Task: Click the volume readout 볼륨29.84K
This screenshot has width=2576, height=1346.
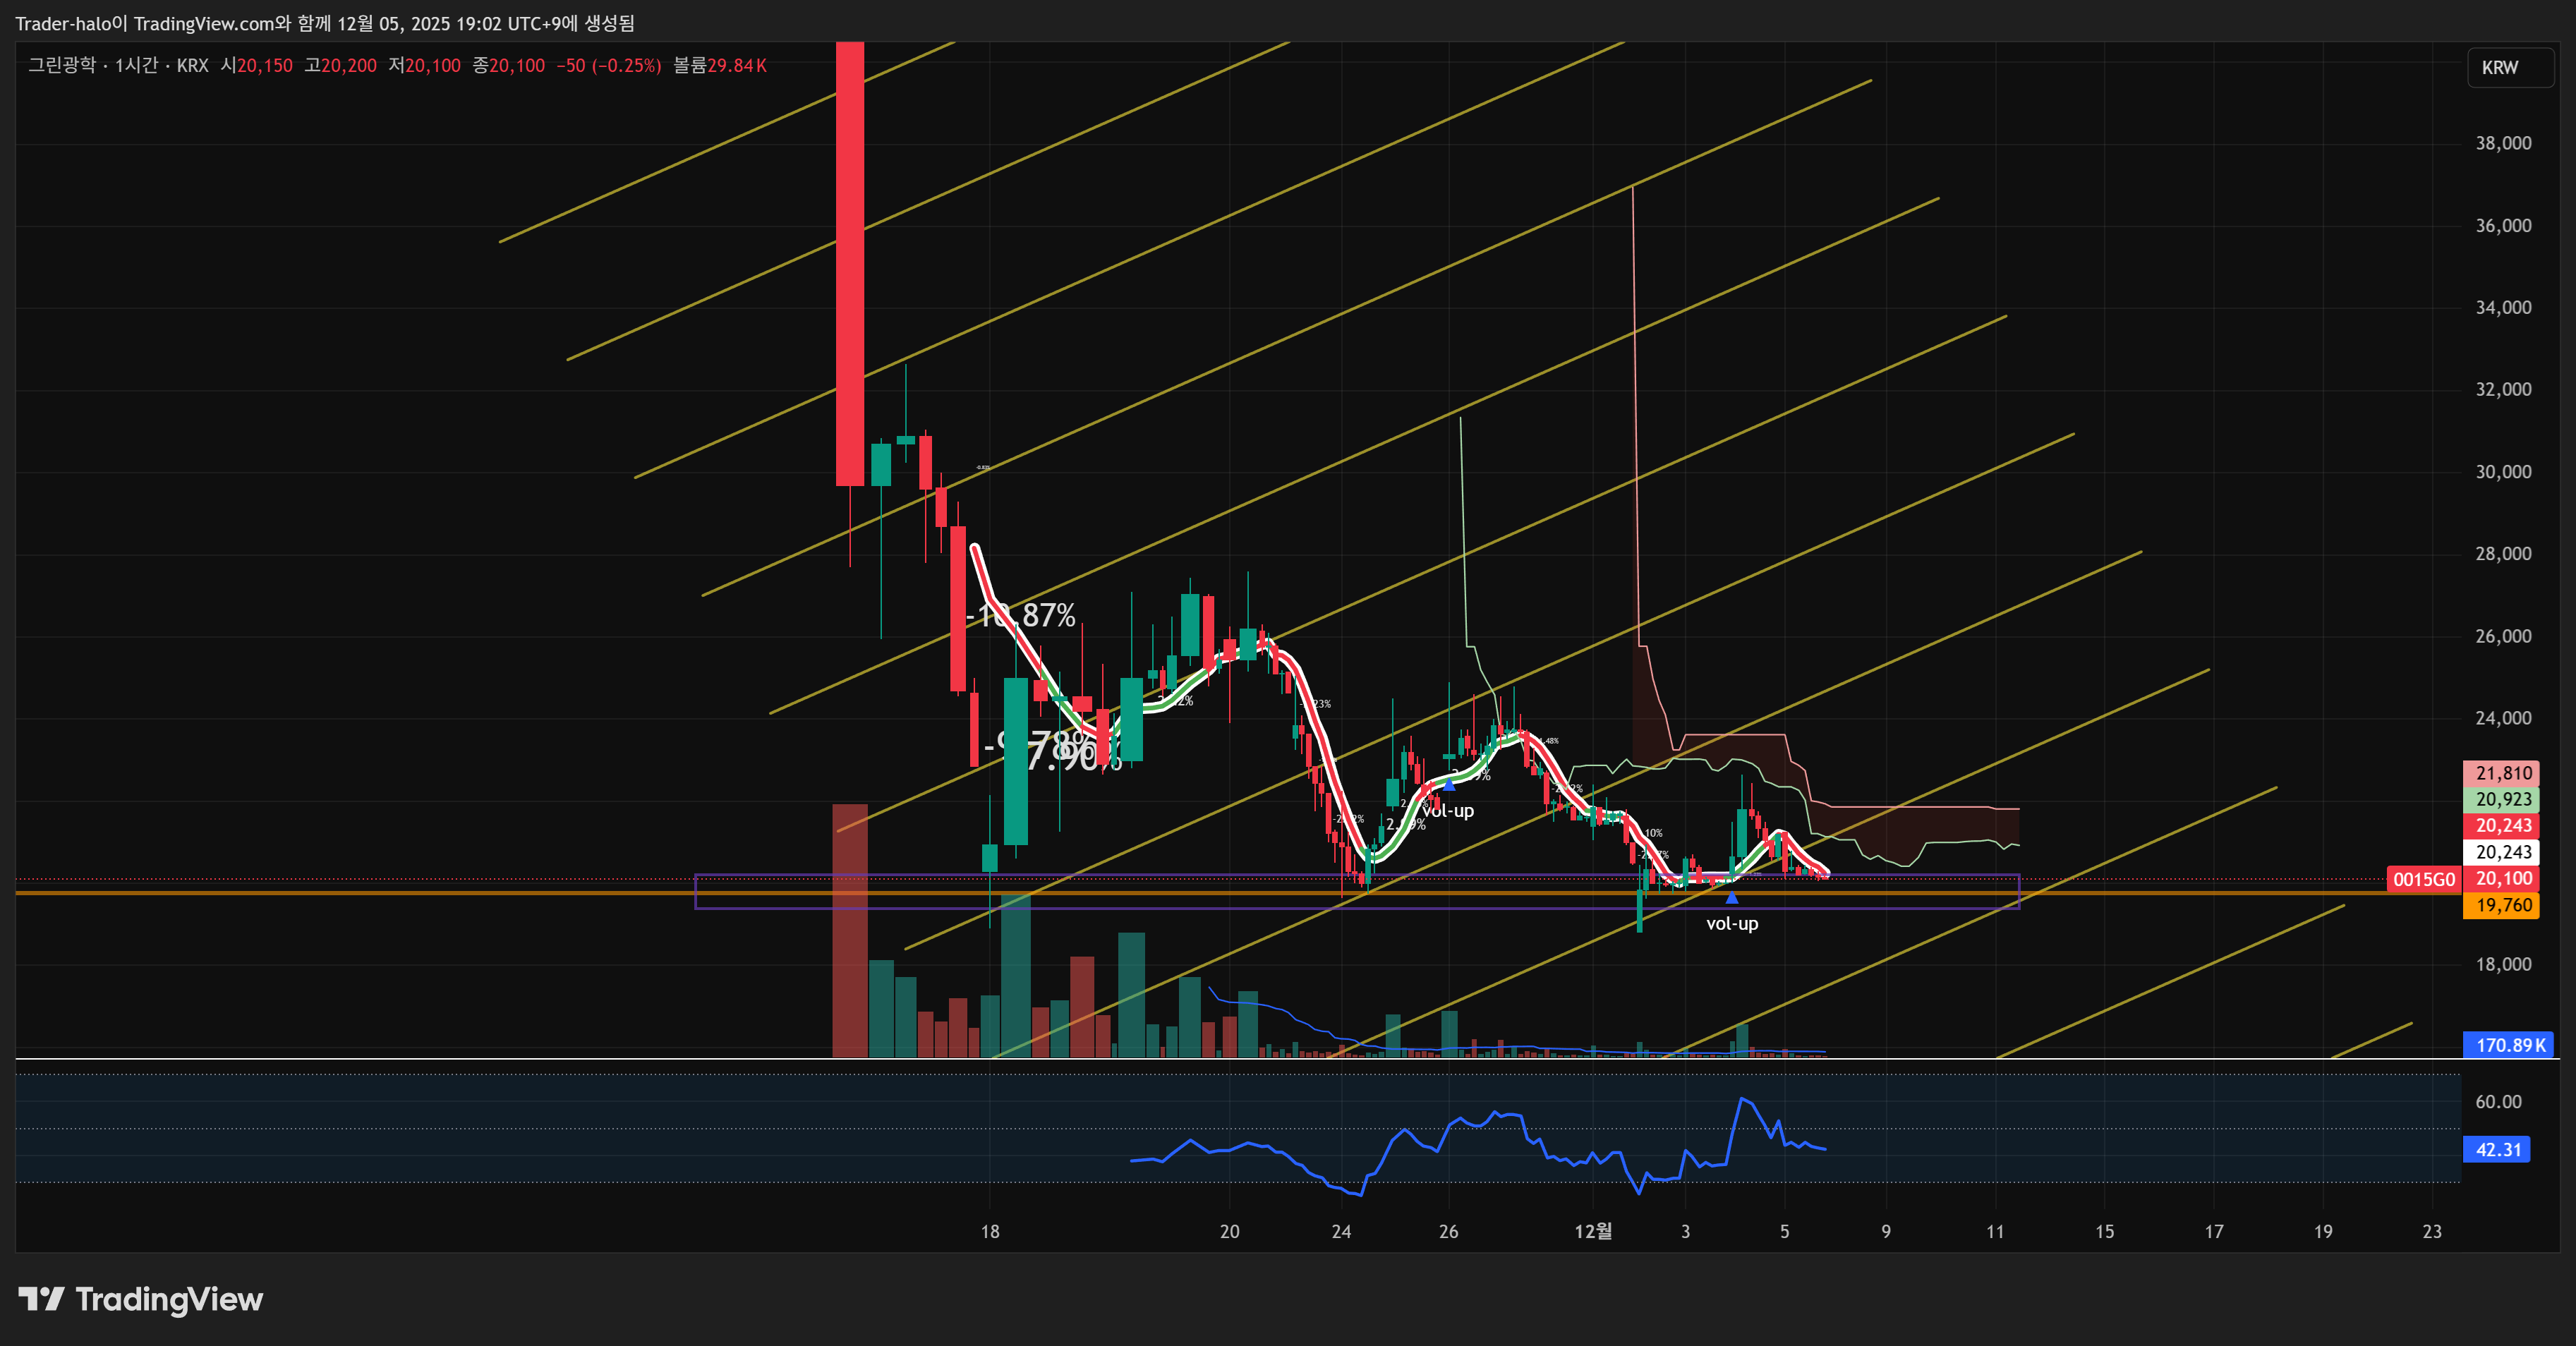Action: tap(720, 65)
